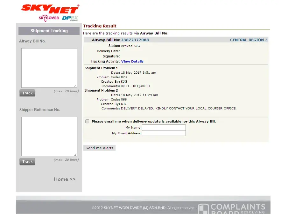Click resize handle of Airway Bill textarea
This screenshot has height=224, width=281.
(x=75, y=86)
